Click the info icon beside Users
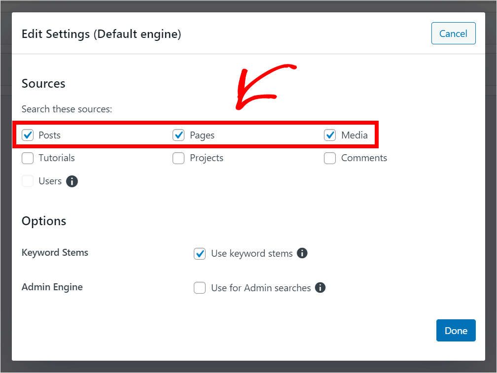This screenshot has width=497, height=373. 72,181
